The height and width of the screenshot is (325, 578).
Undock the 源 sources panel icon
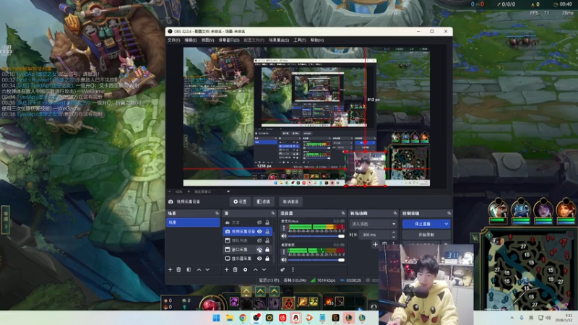tap(273, 213)
